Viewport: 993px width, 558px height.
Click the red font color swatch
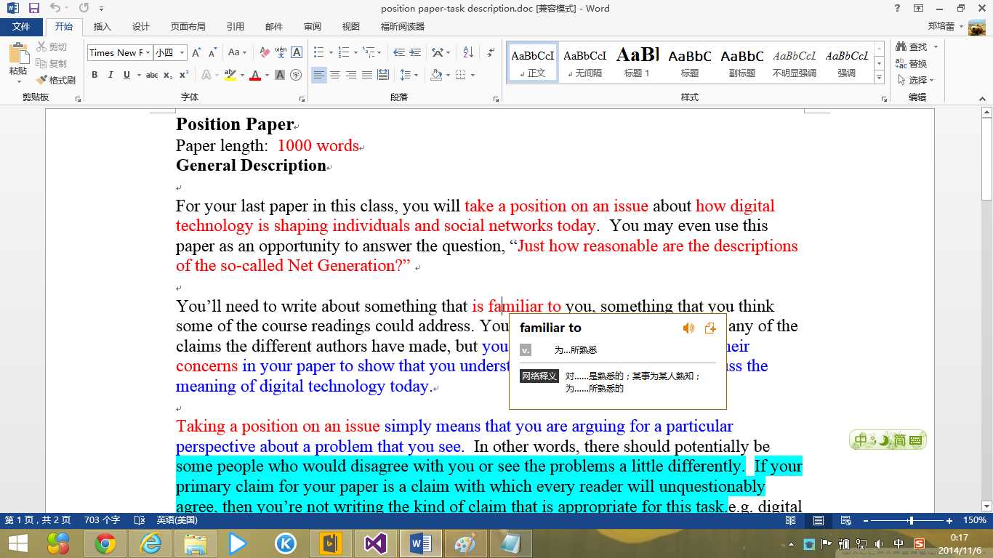click(x=255, y=75)
